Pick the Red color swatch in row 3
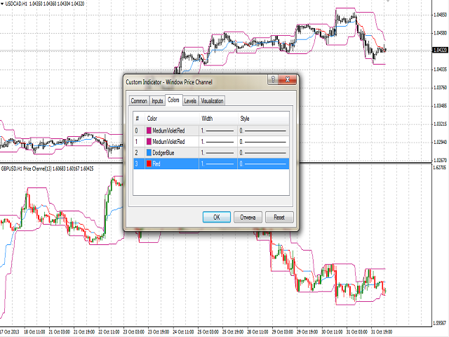Screen dimensions: 449x337 pos(149,164)
